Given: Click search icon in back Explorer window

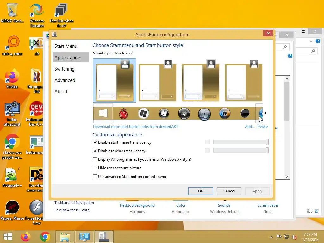Looking at the screenshot, I should 313,51.
